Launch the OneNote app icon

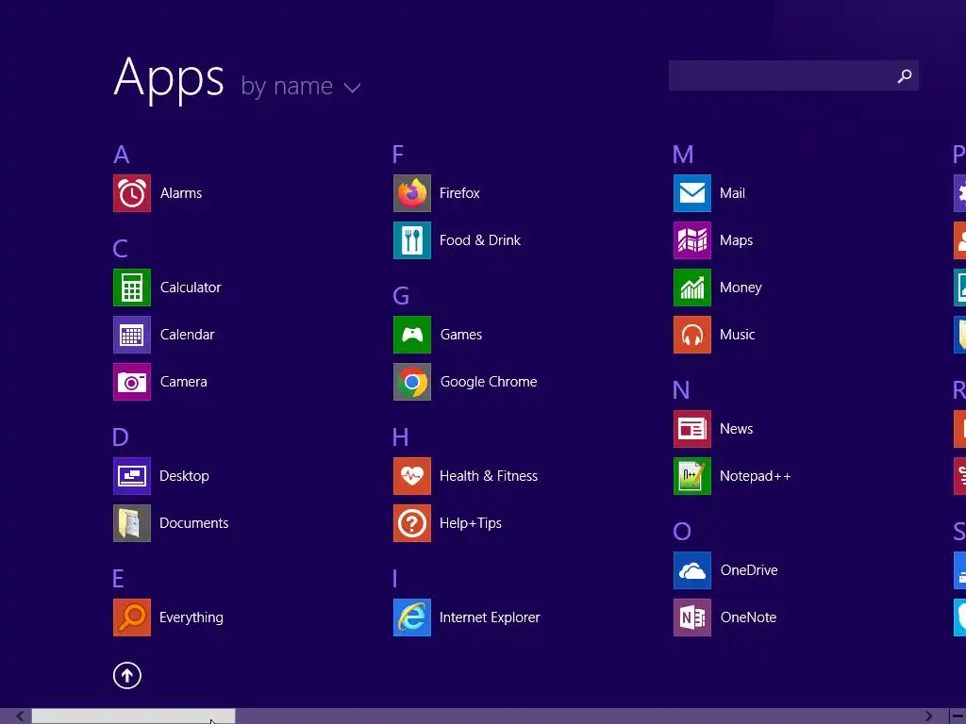click(692, 617)
